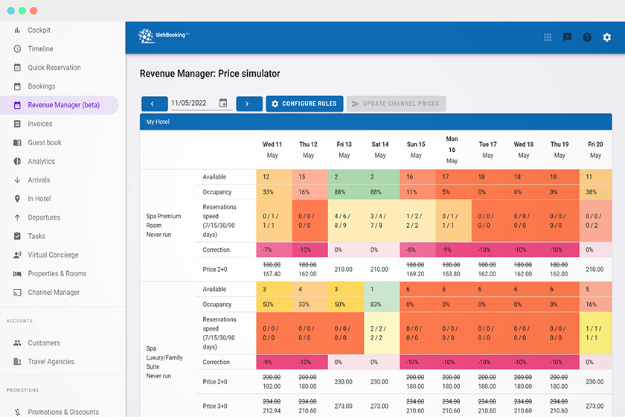Click the Departures up-arrow icon
This screenshot has height=417, width=625.
click(17, 217)
